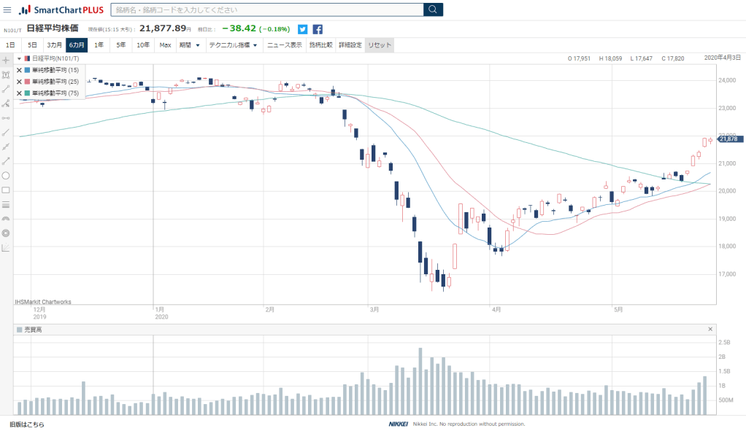Open the 期間 dropdown
Viewport: 746px width, 431px height.
click(190, 45)
